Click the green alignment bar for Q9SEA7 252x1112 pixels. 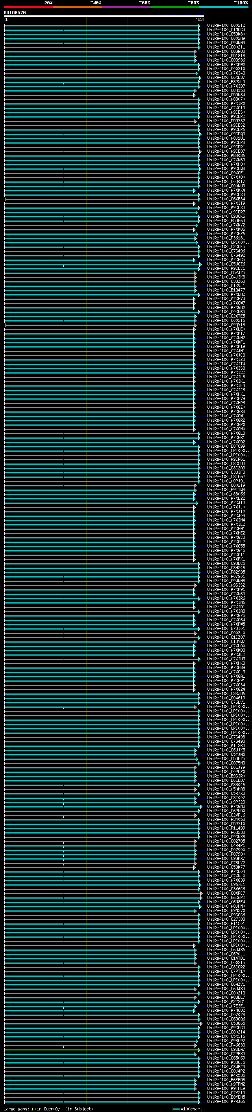pyautogui.click(x=102, y=1050)
